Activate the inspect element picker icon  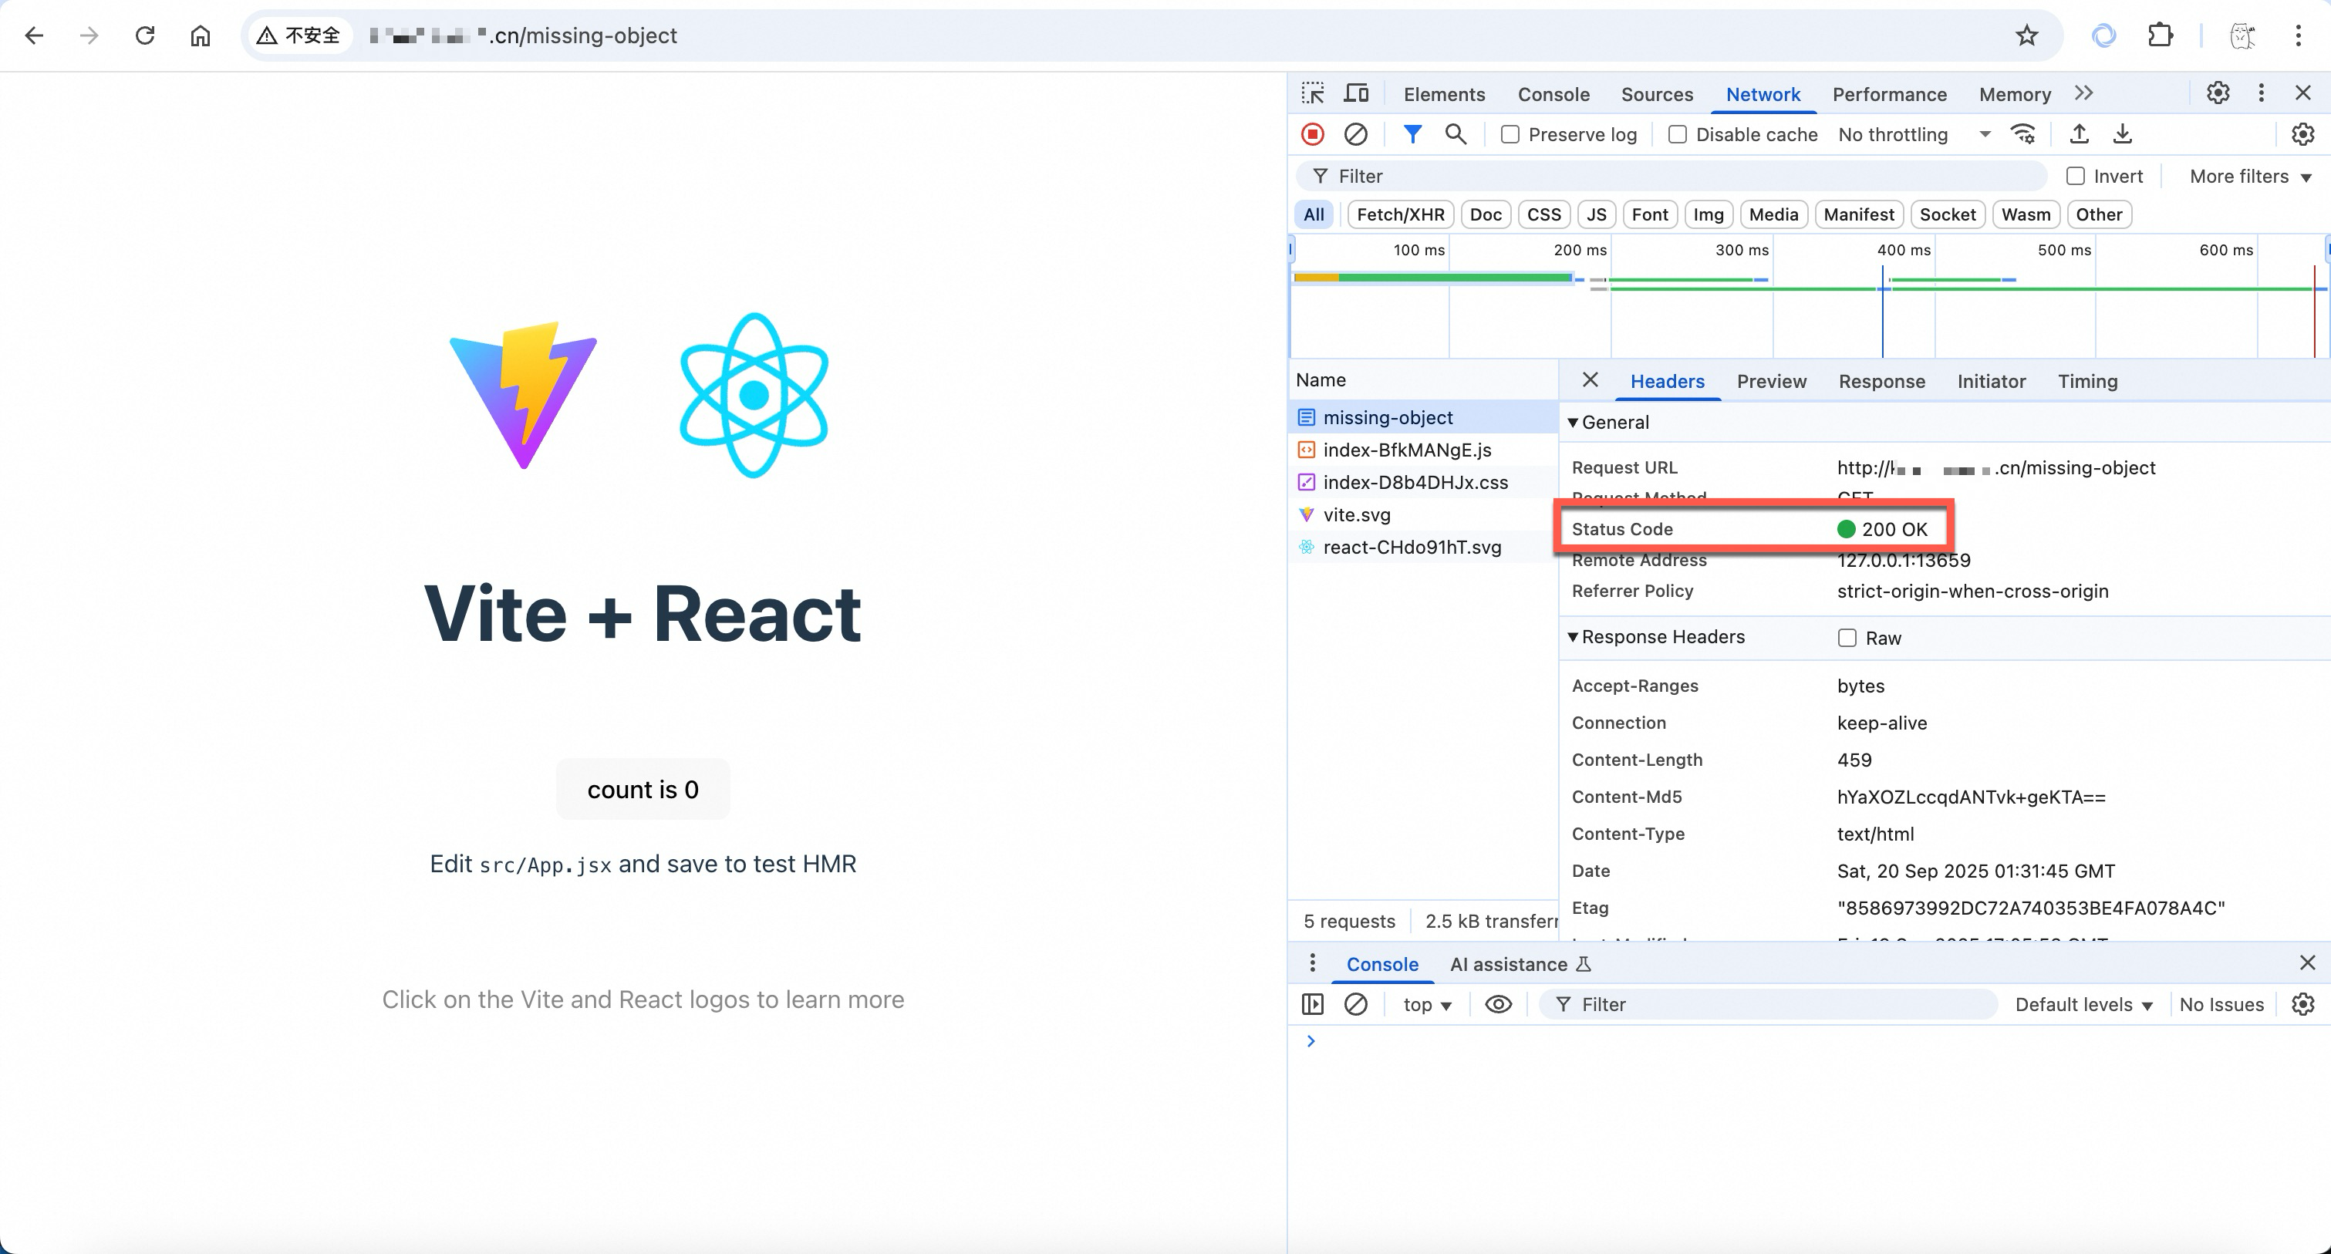(1313, 94)
